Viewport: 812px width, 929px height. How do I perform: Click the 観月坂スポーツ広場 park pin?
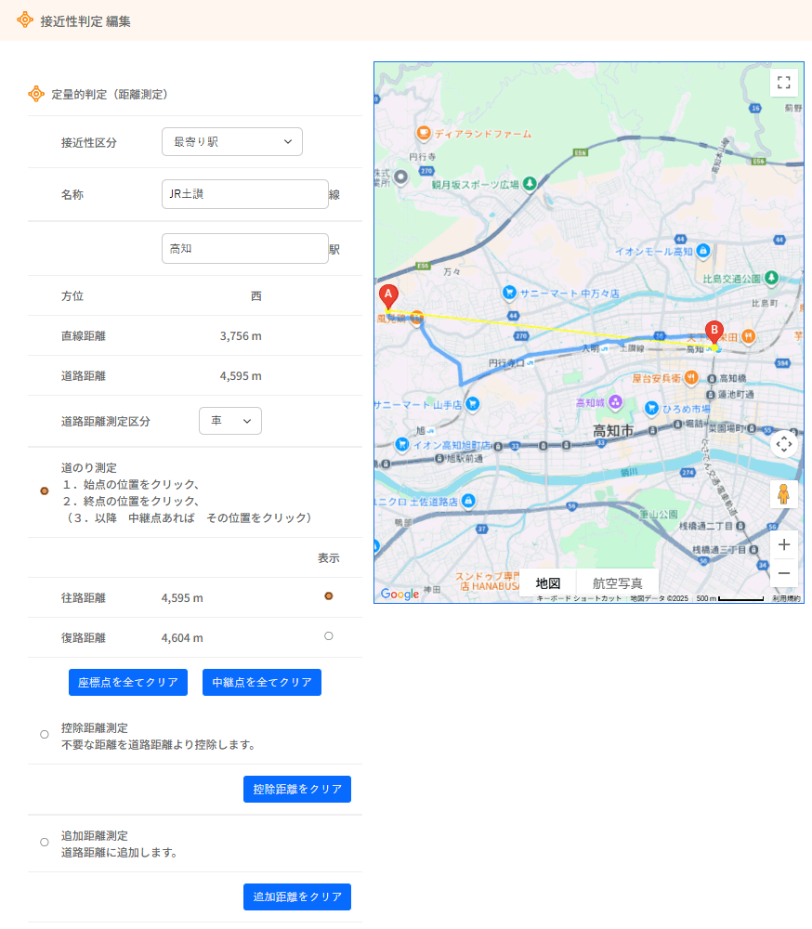[x=530, y=184]
